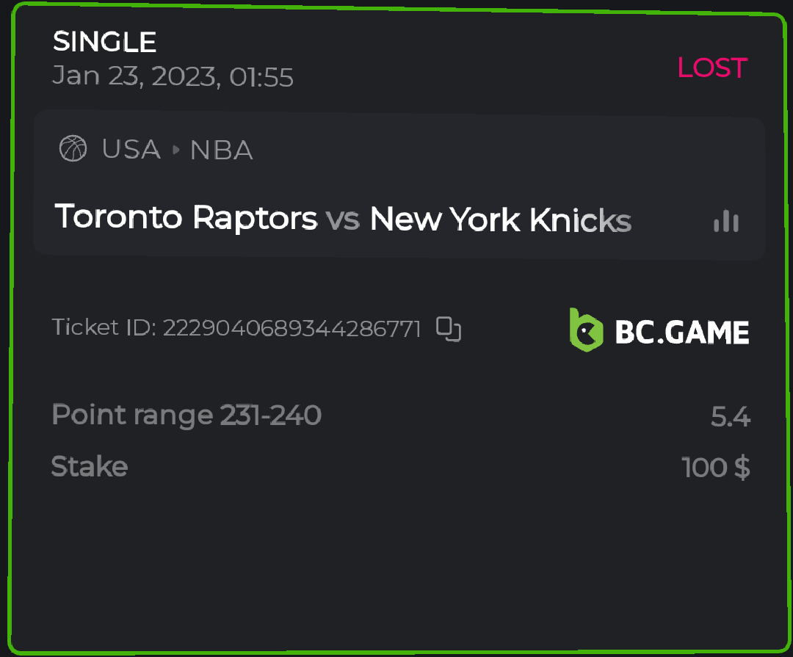Copy the ticket ID with copy icon
The width and height of the screenshot is (793, 657).
coord(449,329)
